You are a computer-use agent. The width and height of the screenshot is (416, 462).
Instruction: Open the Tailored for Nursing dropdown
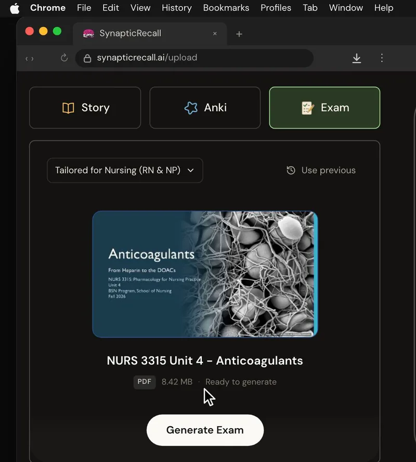pyautogui.click(x=125, y=170)
